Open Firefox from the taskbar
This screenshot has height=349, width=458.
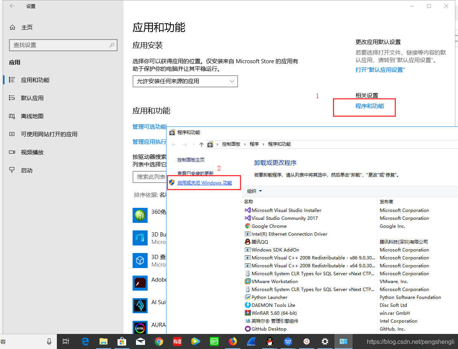[x=233, y=341]
